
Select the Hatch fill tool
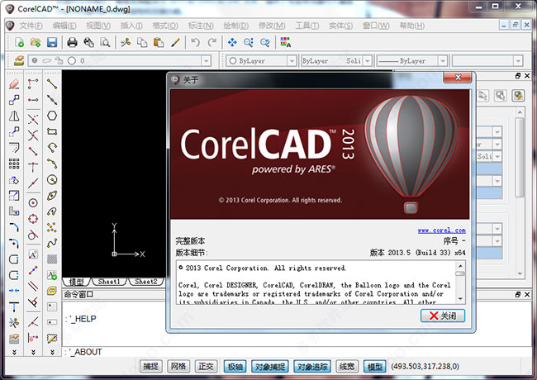point(52,259)
